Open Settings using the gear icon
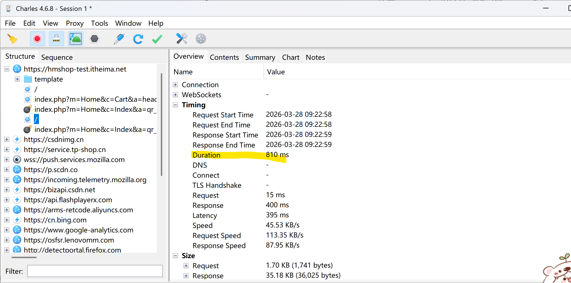571x283 pixels. point(201,39)
